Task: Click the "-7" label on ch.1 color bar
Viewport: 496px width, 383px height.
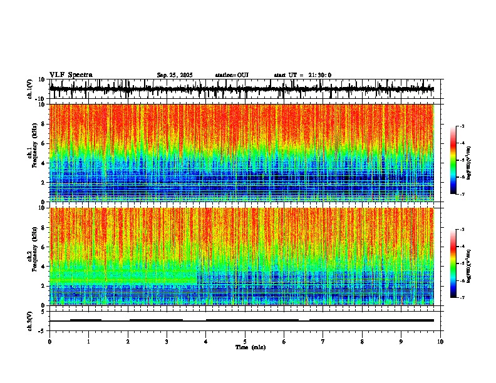Action: coord(462,194)
